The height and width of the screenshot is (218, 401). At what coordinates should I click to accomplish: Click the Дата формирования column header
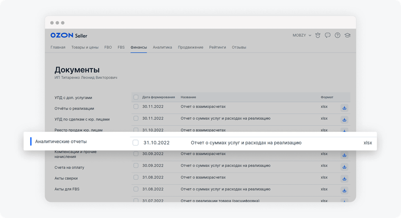159,97
